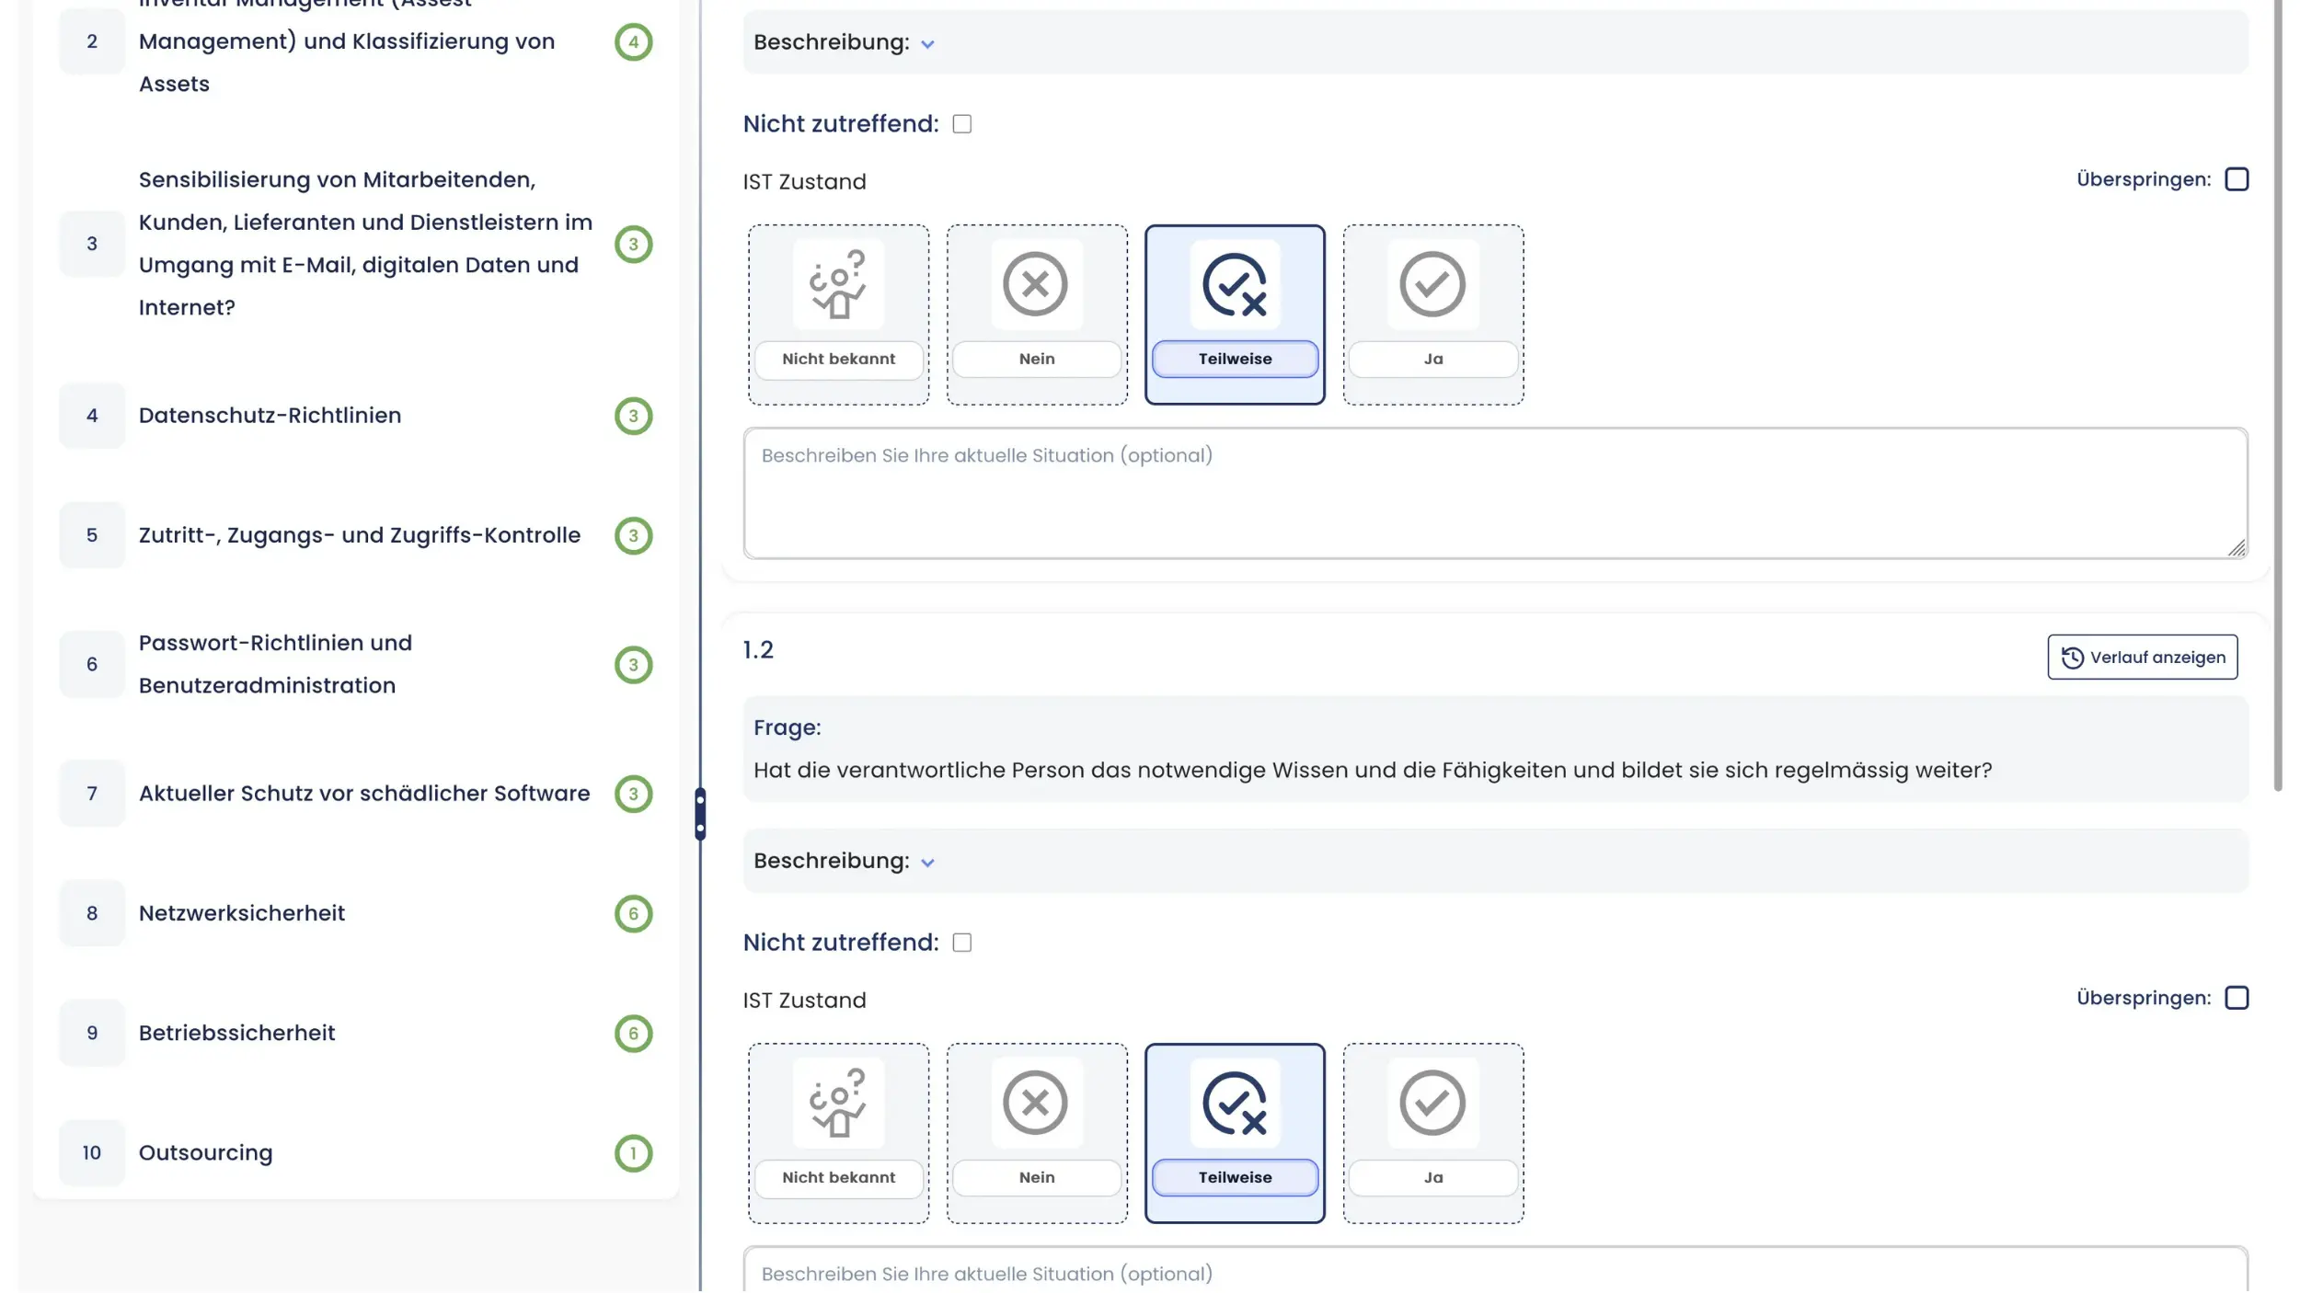Go to the 'Datenschutz-Richtlinien' section

click(x=270, y=416)
